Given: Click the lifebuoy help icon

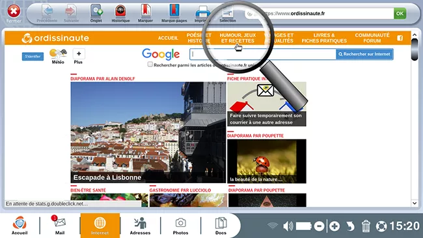Looking at the screenshot, I should click(381, 226).
